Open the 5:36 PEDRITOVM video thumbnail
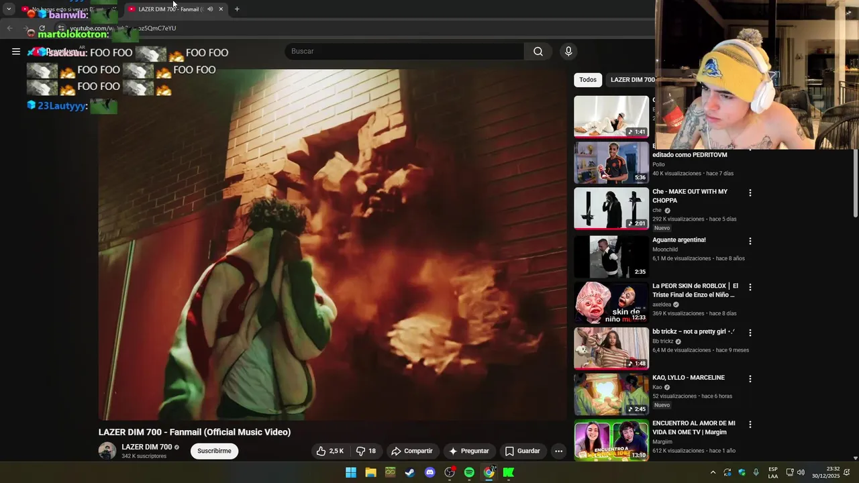The height and width of the screenshot is (483, 859). click(x=611, y=162)
